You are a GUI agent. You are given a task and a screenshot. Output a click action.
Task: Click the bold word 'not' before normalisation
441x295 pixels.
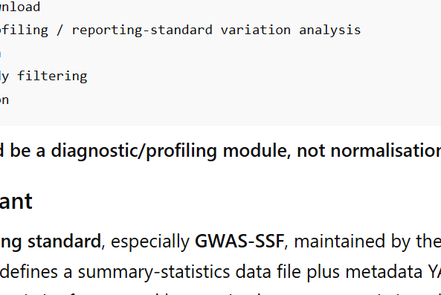(311, 152)
